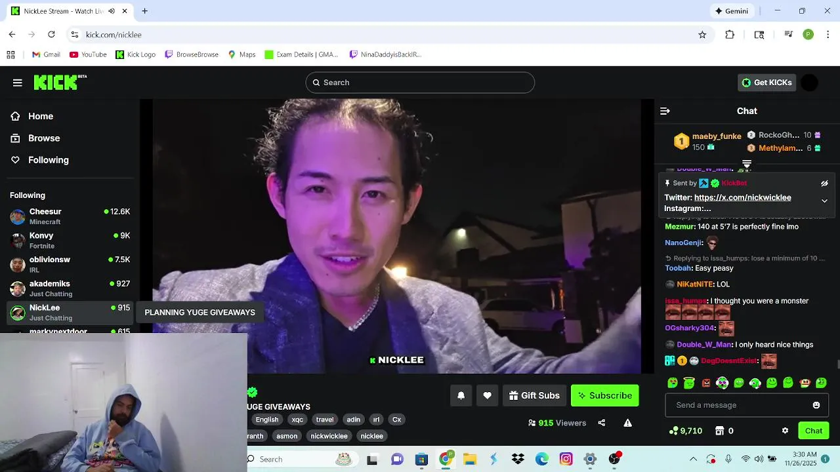The image size is (840, 472).
Task: Select the xqc tag
Action: [297, 420]
